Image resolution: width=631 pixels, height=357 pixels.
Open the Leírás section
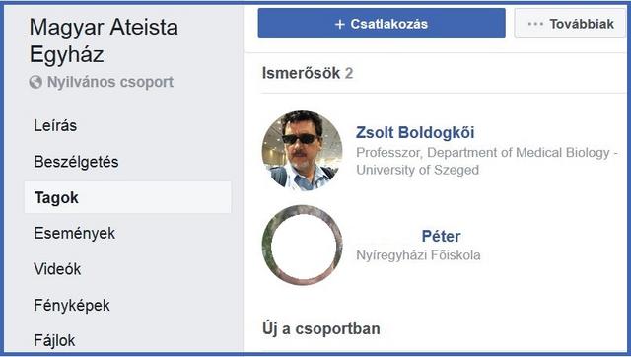55,125
